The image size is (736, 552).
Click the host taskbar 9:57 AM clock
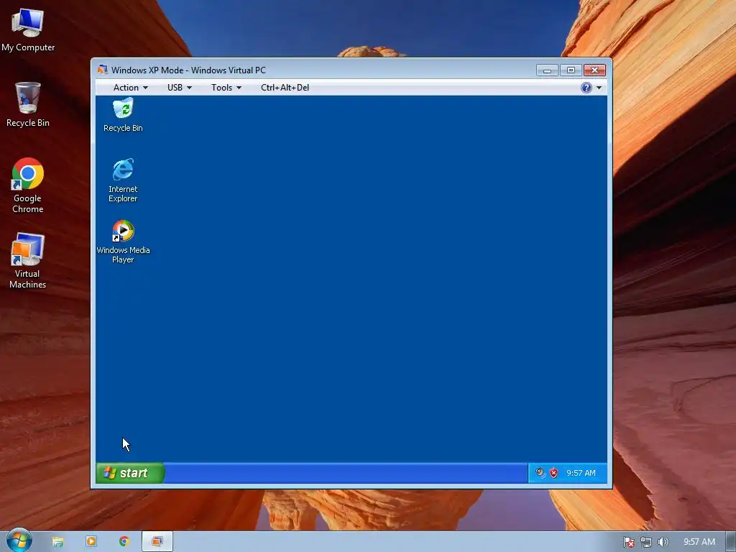(699, 542)
